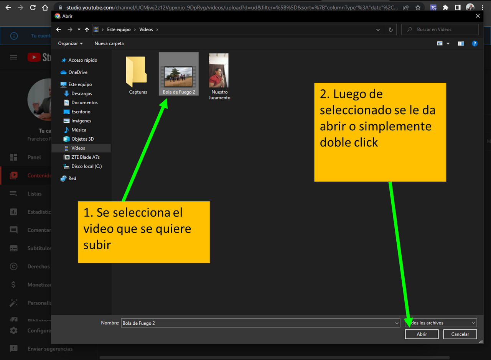This screenshot has height=360, width=491.
Task: Go up one folder level
Action: coord(87,30)
